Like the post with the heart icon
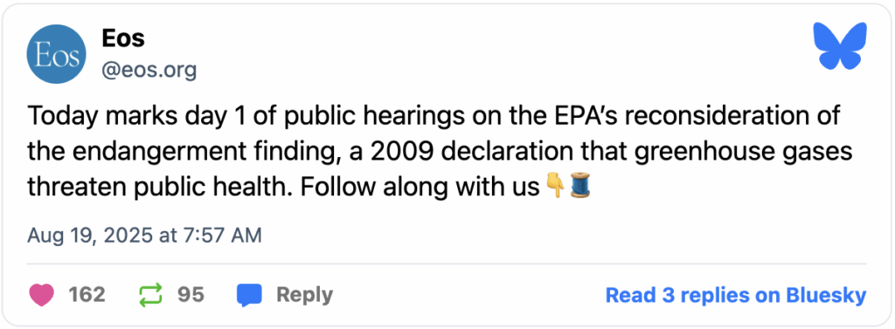The image size is (895, 329). 41,295
